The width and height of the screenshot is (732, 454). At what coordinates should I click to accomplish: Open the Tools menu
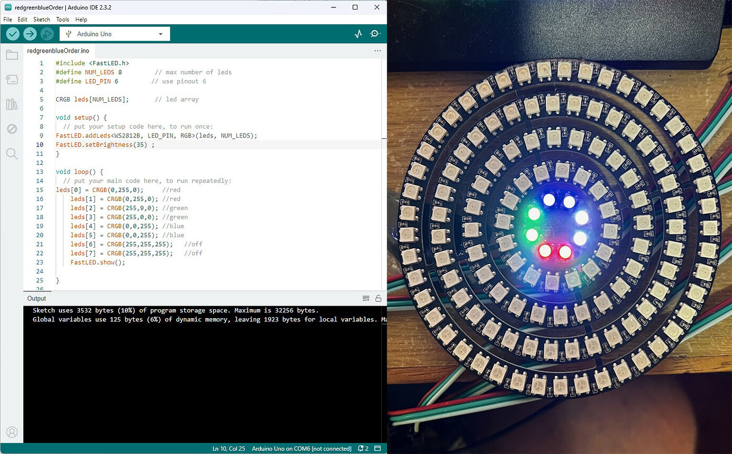63,19
